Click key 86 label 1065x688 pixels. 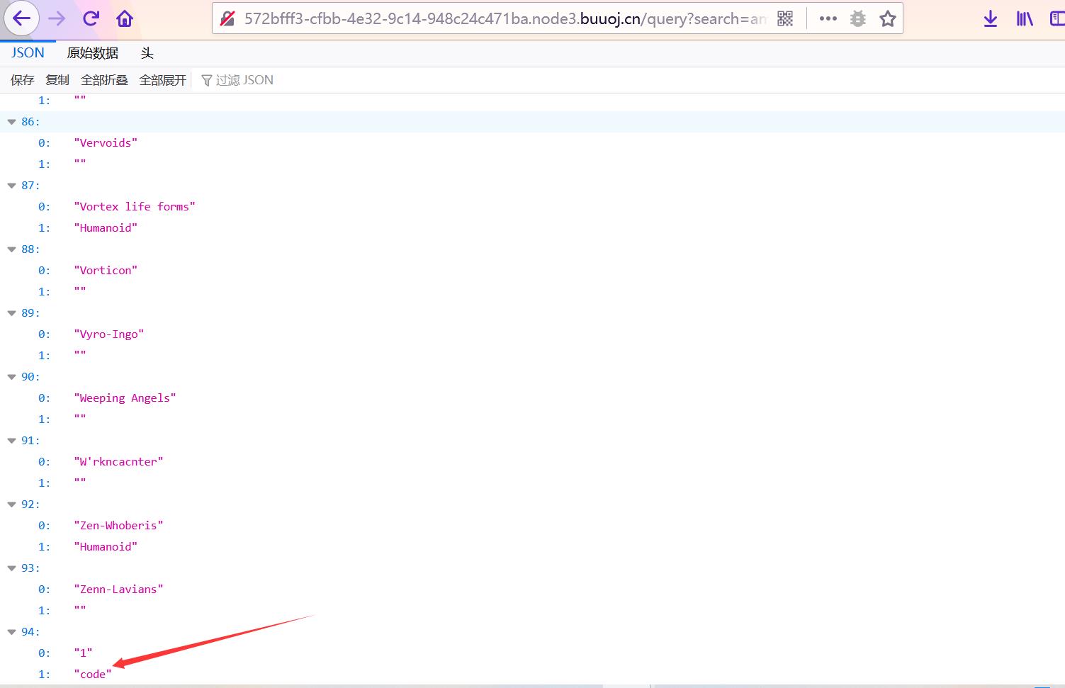pos(30,122)
